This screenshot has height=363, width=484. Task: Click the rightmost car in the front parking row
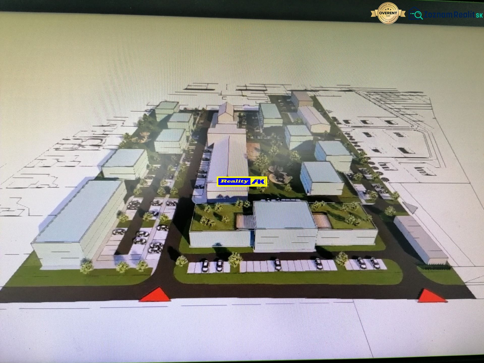375,263
